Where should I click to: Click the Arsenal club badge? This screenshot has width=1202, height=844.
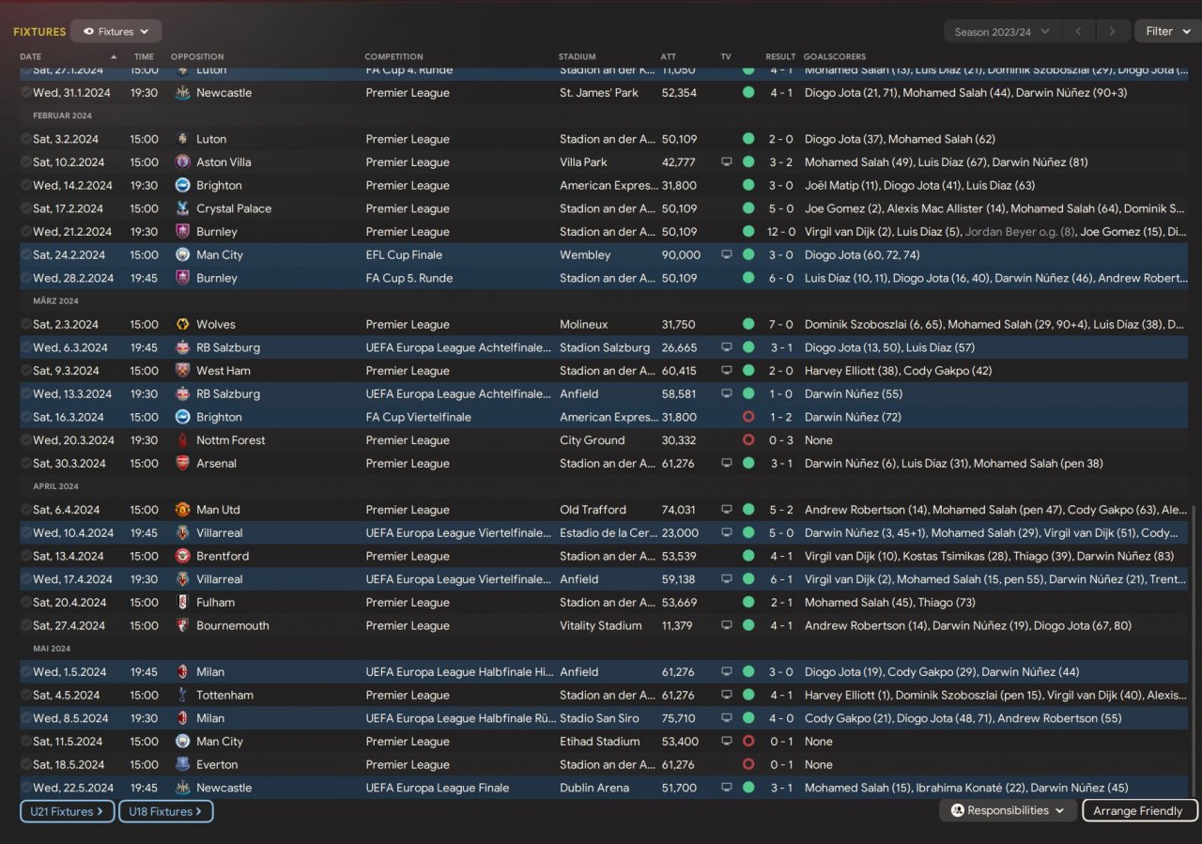click(182, 464)
